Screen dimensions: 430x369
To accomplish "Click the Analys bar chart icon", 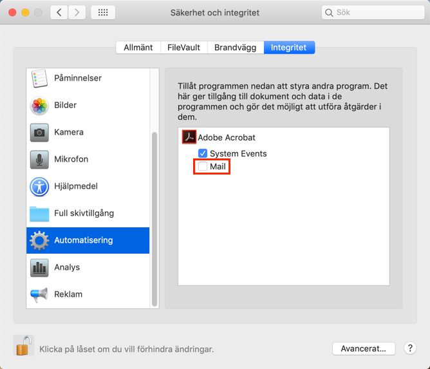I will click(x=39, y=267).
